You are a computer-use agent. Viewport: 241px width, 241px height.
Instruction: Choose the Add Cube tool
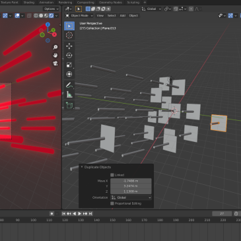69,106
